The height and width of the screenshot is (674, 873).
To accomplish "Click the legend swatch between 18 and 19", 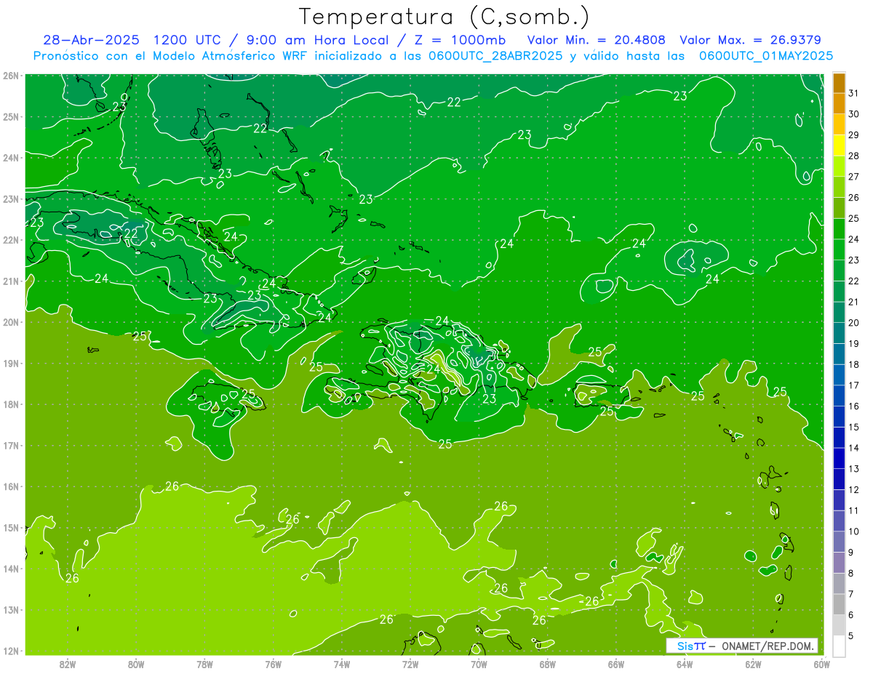I will 839,353.
